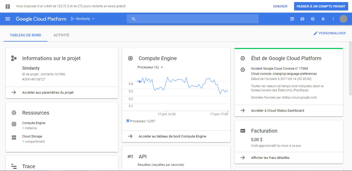This screenshot has height=171, width=352.
Task: Click inside the search field
Action: 192,19
